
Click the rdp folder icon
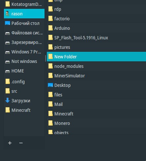[x=50, y=9]
